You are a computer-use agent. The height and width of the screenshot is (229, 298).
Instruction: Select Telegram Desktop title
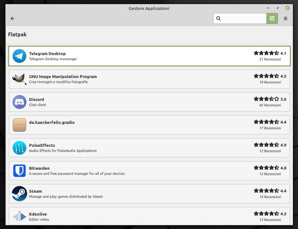click(47, 54)
